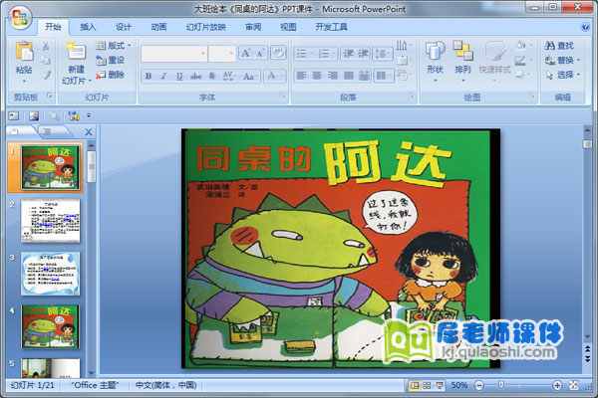Click the Cut scissors icon
Screen dimensions: 598x398
point(46,46)
